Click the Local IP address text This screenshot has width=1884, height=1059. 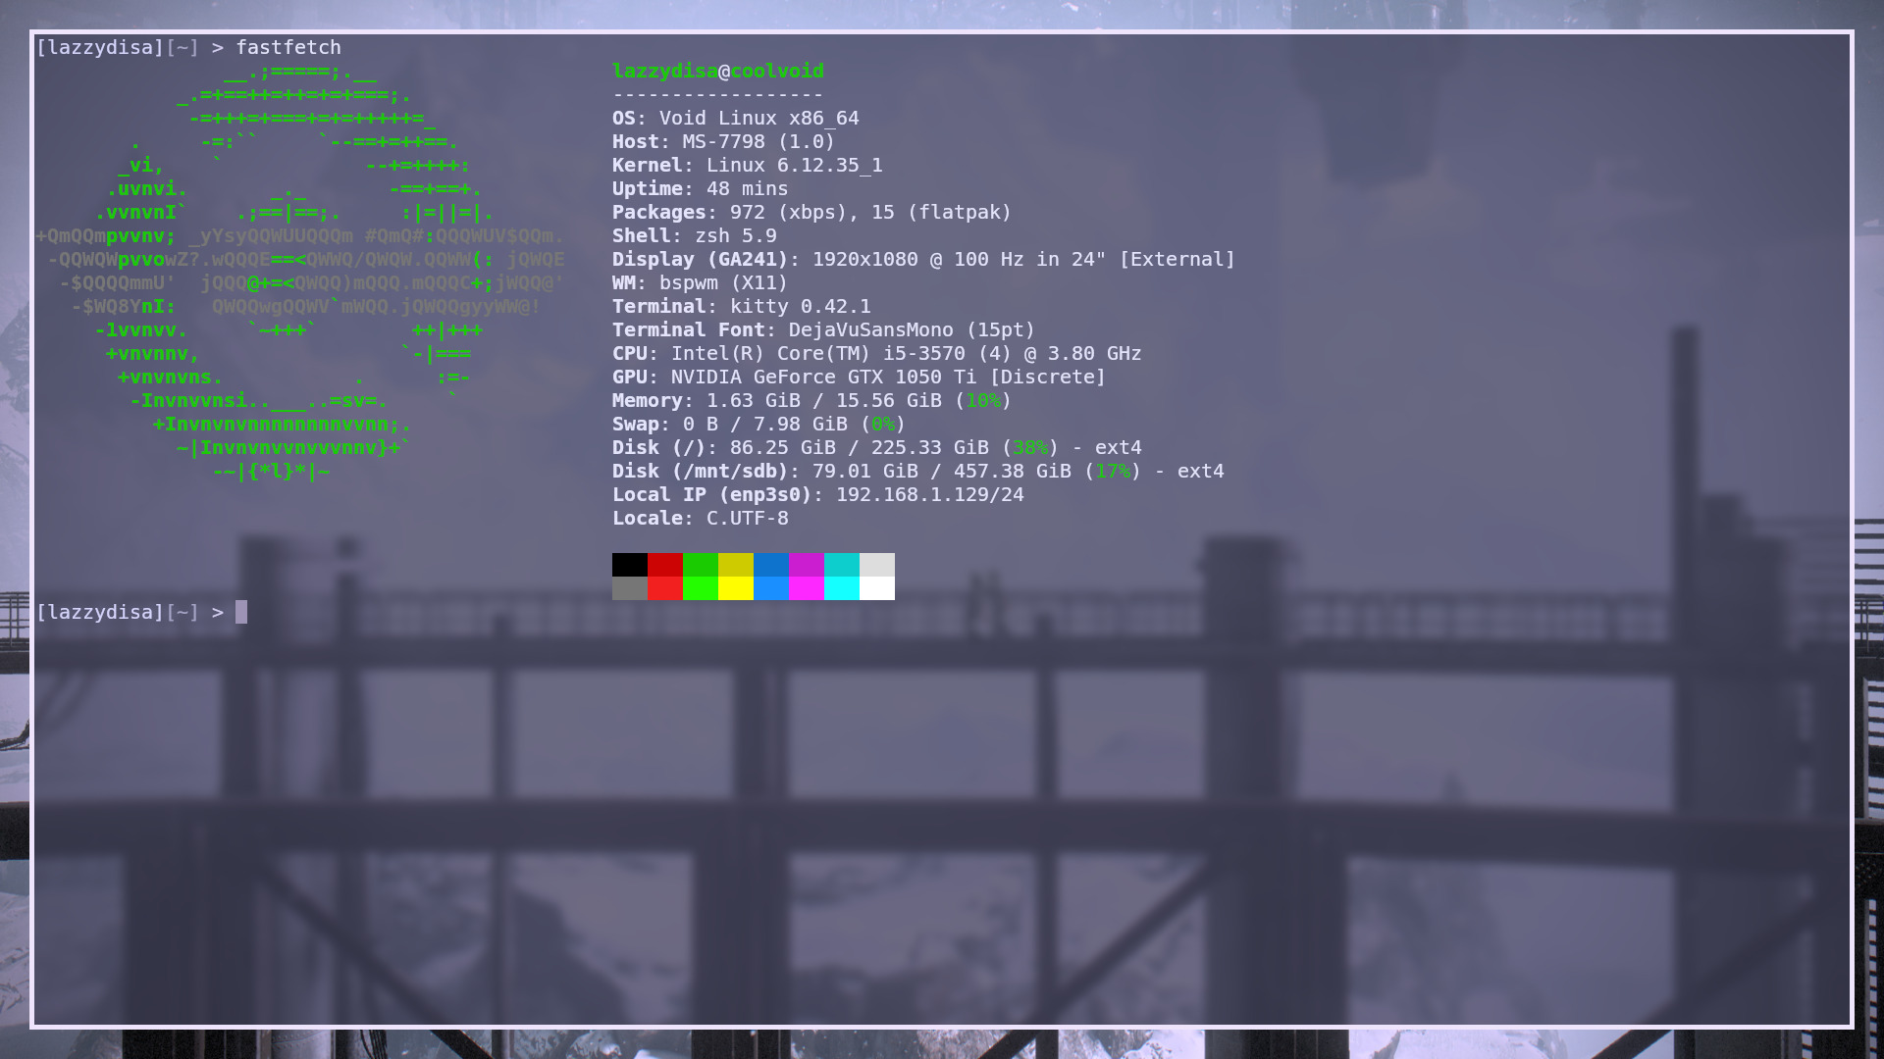coord(928,495)
